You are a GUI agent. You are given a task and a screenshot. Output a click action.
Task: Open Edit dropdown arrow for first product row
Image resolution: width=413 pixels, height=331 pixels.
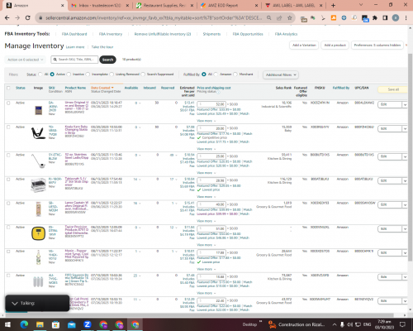coord(405,105)
